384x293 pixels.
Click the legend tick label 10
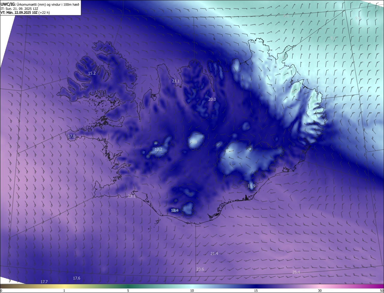[192, 291]
